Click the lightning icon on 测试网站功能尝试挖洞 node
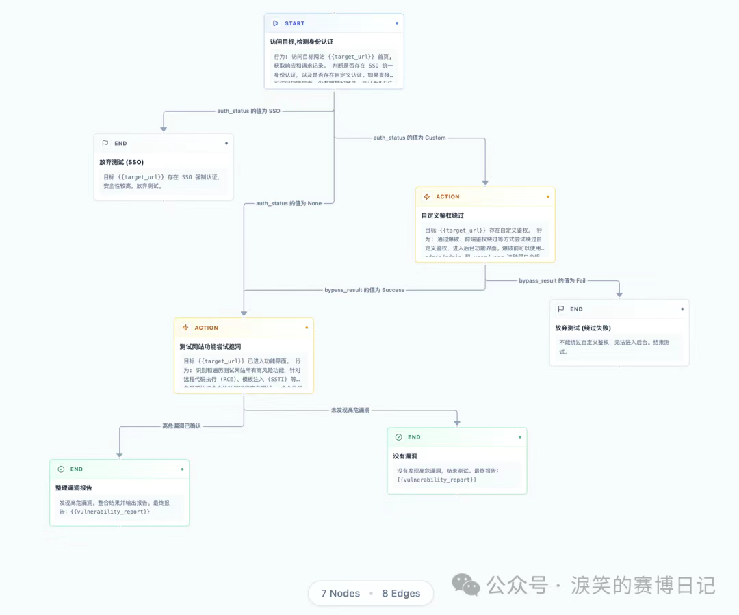The height and width of the screenshot is (615, 739). (x=185, y=328)
